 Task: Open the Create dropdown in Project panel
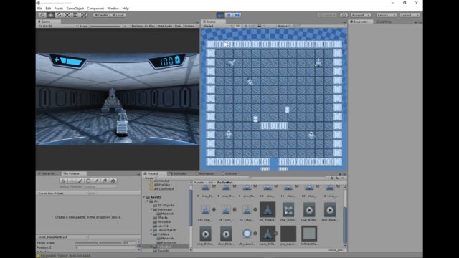pos(150,178)
